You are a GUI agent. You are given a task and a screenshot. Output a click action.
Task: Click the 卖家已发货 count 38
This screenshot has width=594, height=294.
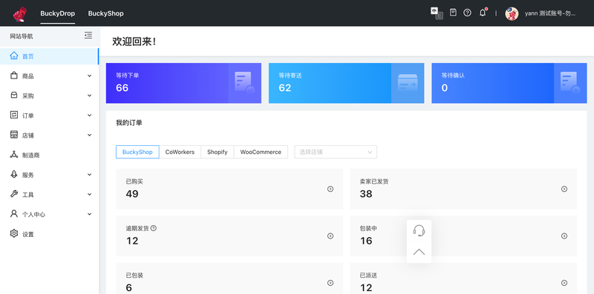click(x=366, y=194)
